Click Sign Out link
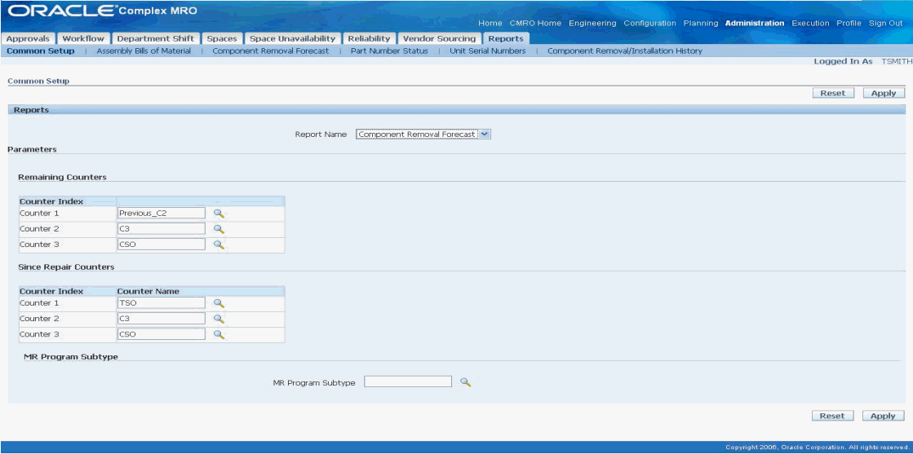Viewport: 913px width, 454px height. pyautogui.click(x=885, y=24)
